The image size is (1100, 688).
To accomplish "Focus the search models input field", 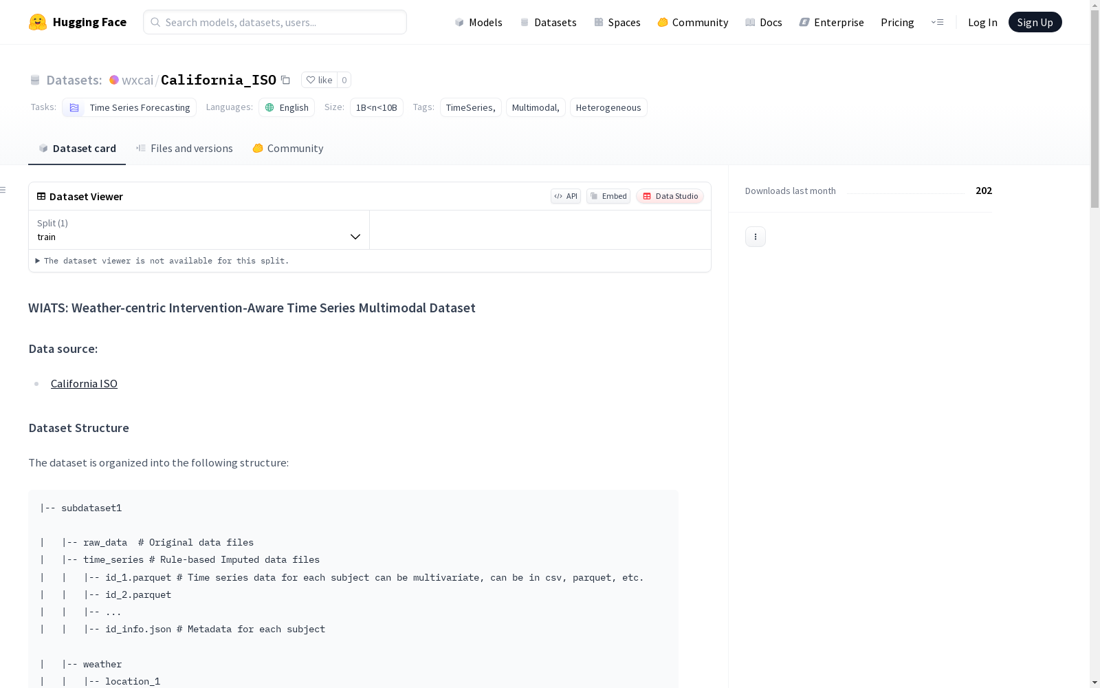I will tap(275, 22).
